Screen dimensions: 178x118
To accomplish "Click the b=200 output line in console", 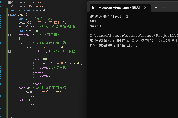I will tap(96, 26).
